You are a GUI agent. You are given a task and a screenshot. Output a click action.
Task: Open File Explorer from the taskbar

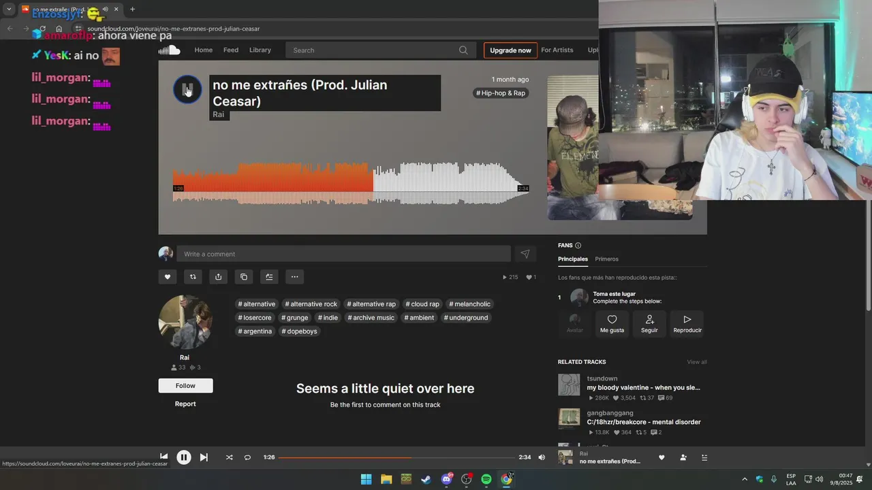click(x=386, y=479)
